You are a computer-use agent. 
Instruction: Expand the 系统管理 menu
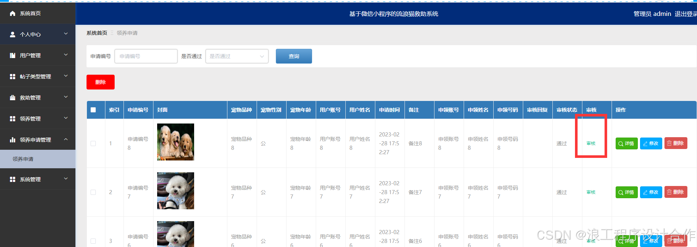(x=66, y=179)
